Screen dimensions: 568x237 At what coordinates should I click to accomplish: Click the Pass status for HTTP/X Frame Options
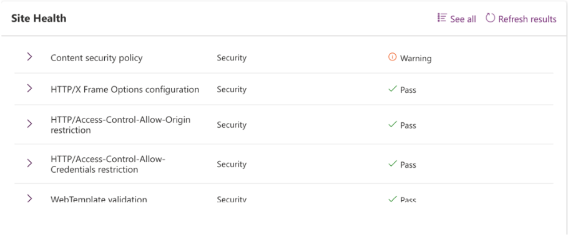tap(408, 90)
